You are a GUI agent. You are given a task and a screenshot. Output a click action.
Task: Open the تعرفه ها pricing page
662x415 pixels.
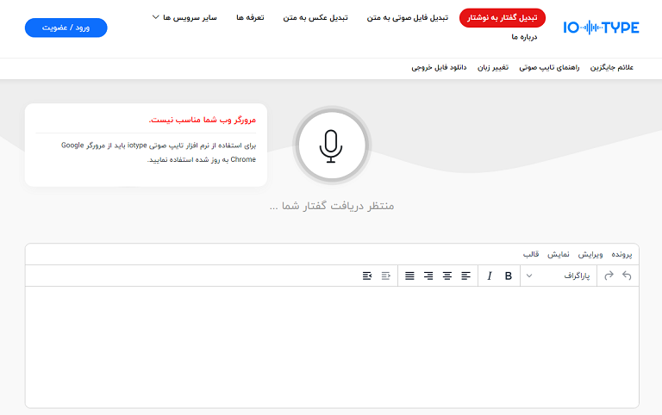[250, 17]
